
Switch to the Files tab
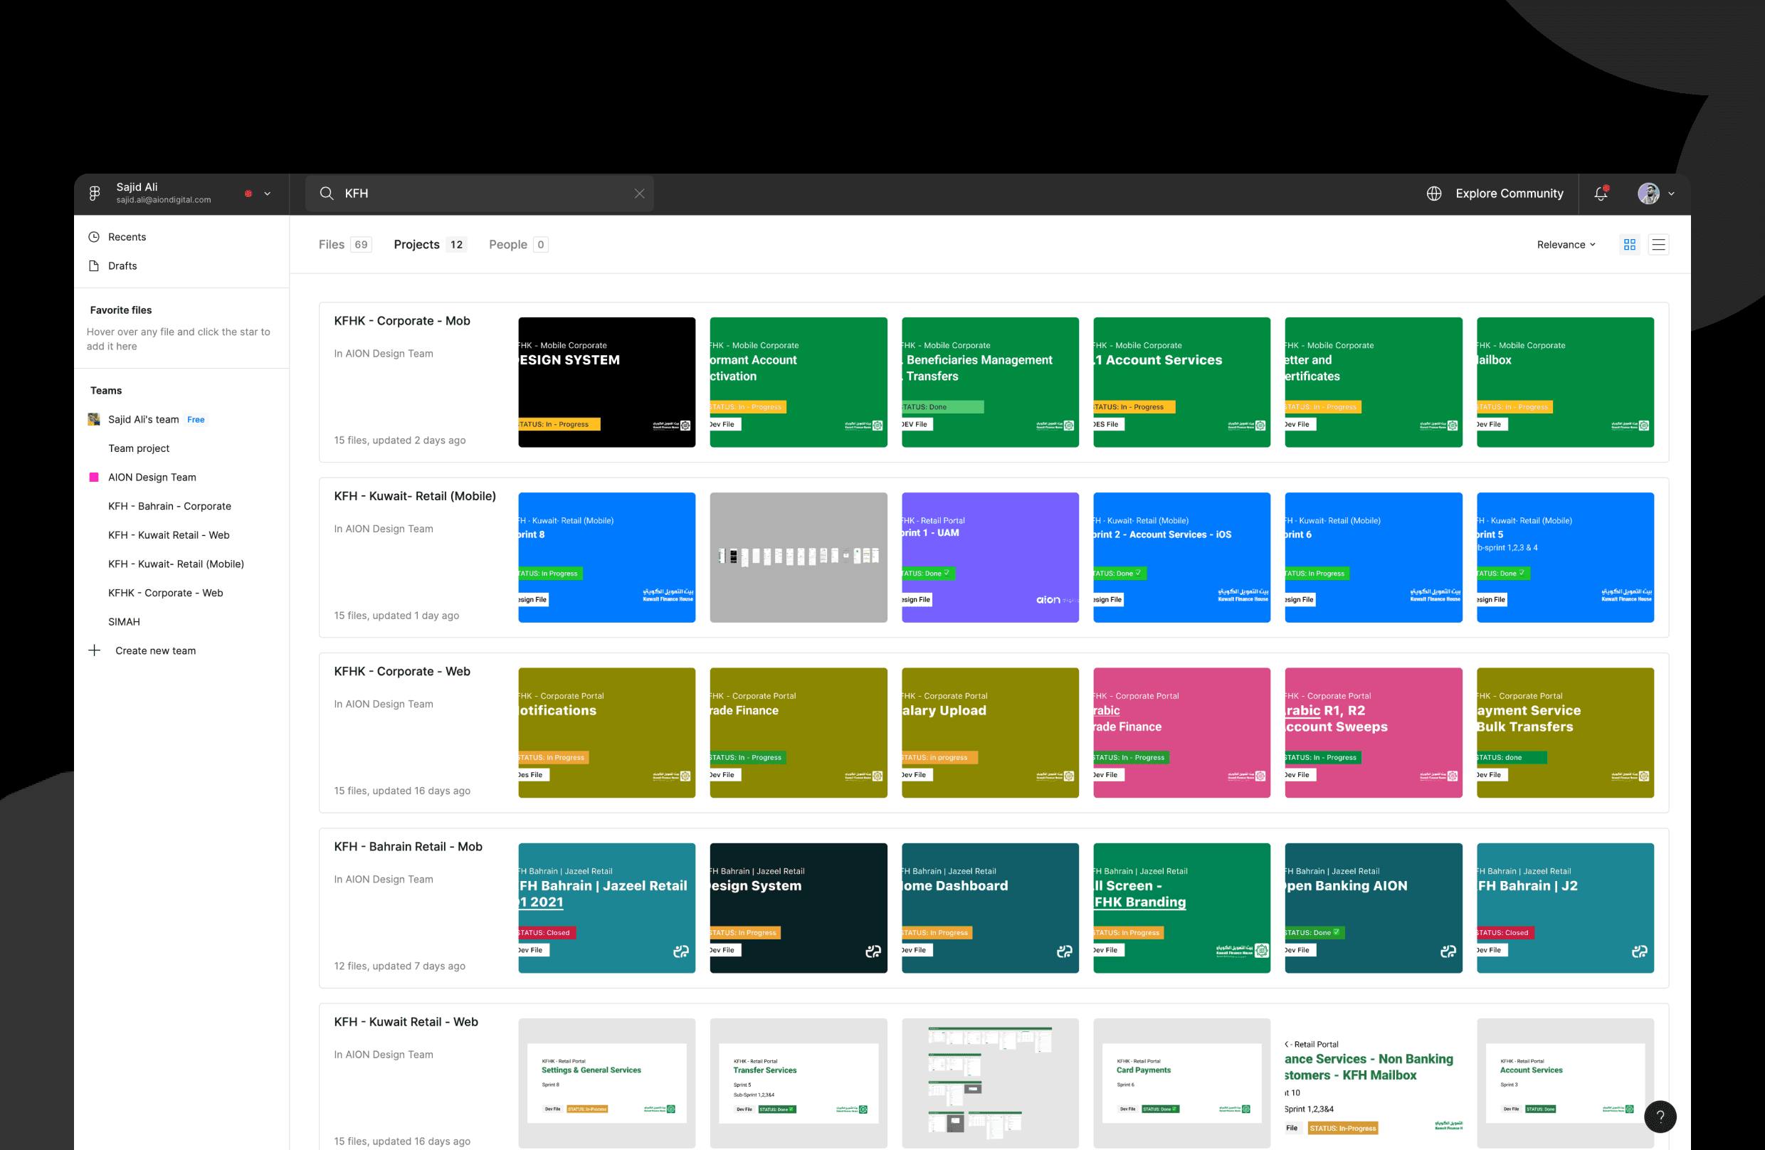coord(345,245)
